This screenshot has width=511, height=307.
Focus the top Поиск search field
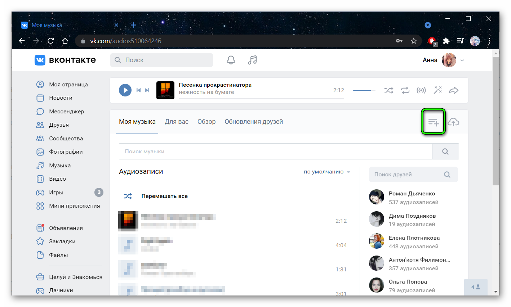coord(161,60)
